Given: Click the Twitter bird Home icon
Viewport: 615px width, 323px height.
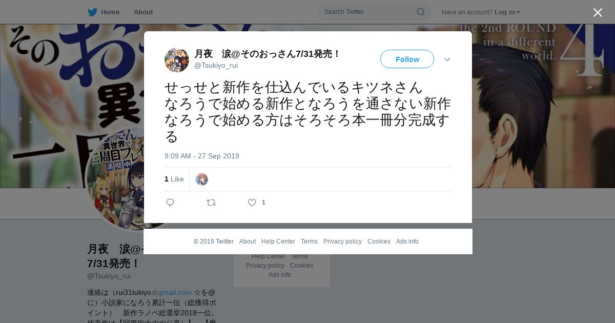Looking at the screenshot, I should 92,12.
